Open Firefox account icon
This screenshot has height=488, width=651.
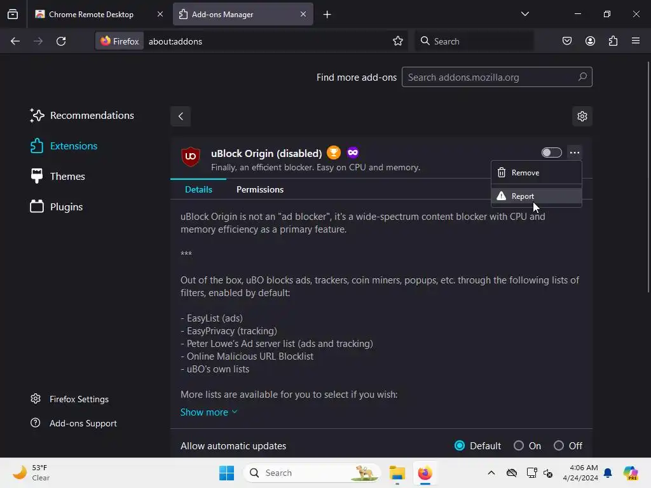[x=590, y=41]
